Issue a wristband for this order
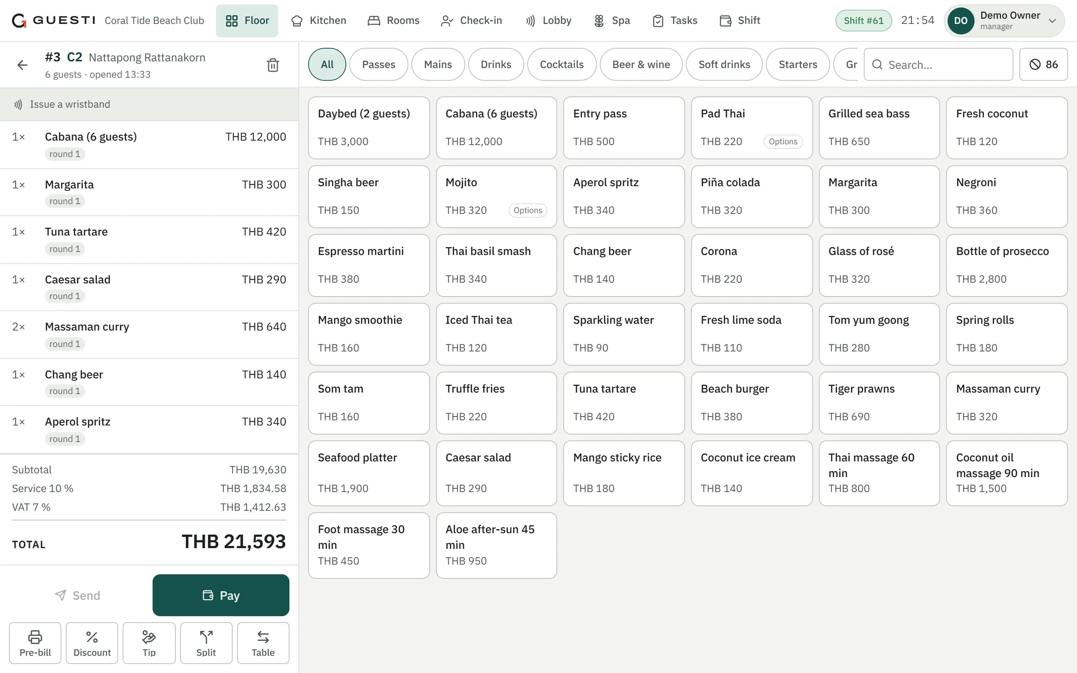This screenshot has width=1077, height=673. pos(149,104)
